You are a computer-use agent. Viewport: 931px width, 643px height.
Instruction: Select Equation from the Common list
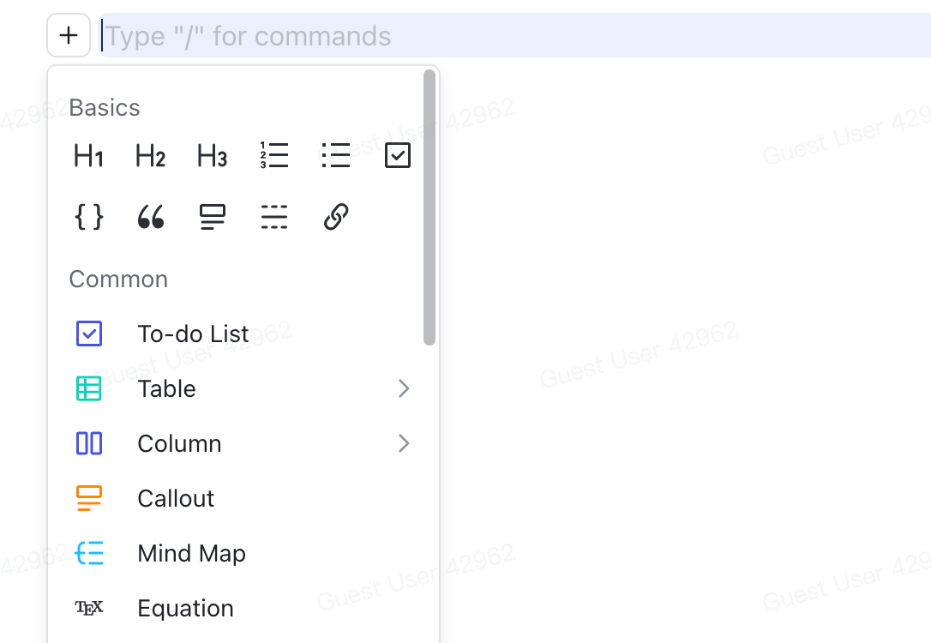tap(185, 609)
